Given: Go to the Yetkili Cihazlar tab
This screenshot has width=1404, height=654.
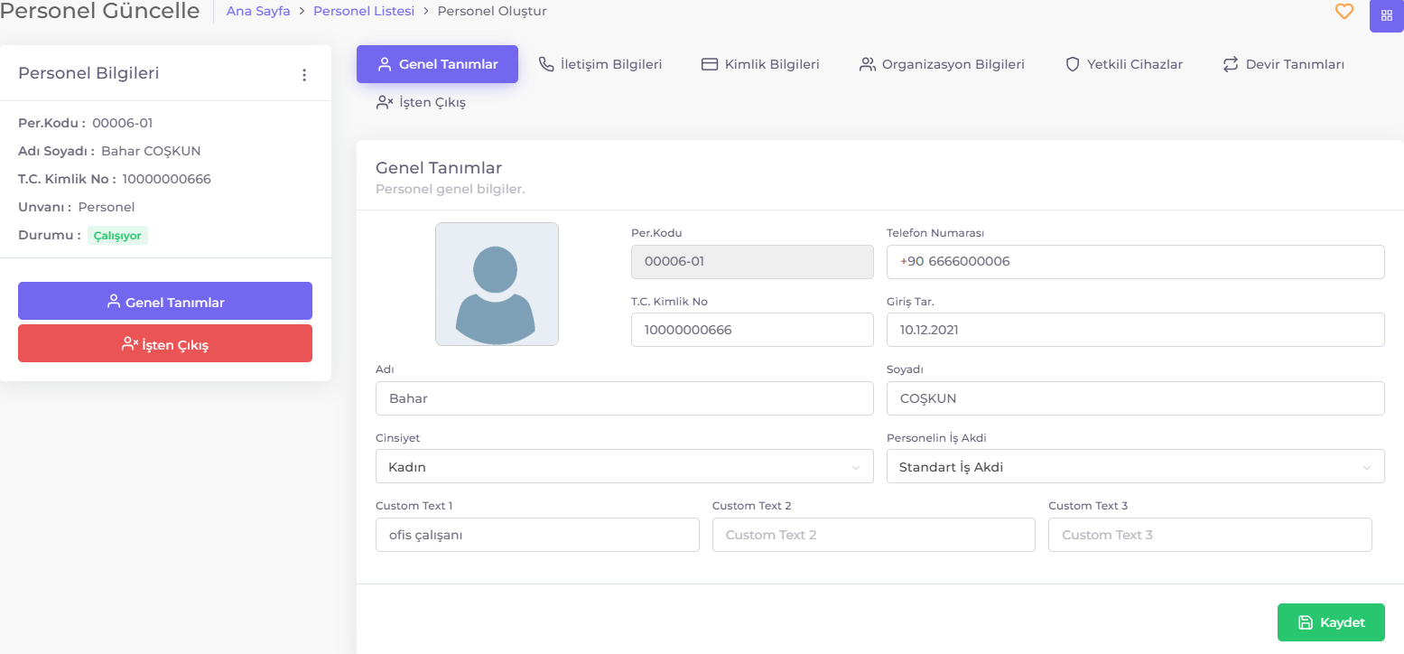Looking at the screenshot, I should point(1124,64).
